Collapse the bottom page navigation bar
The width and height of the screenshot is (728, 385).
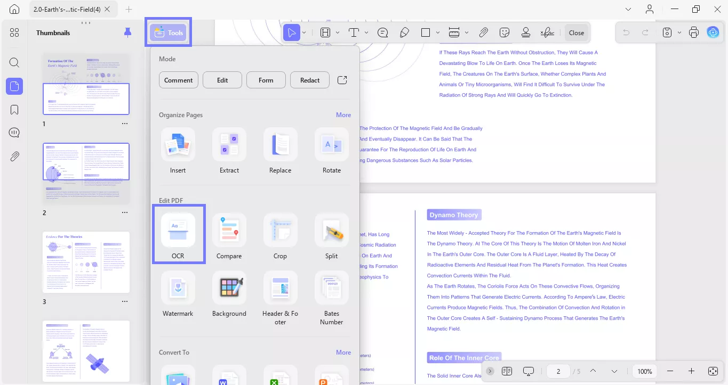coord(490,371)
